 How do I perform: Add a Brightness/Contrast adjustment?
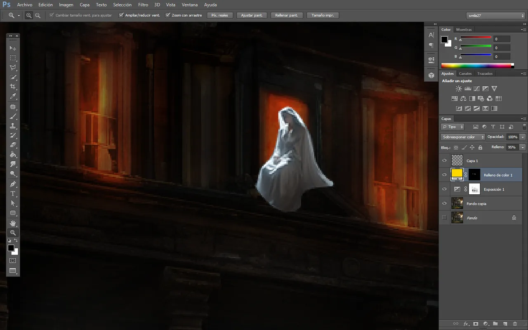click(459, 88)
